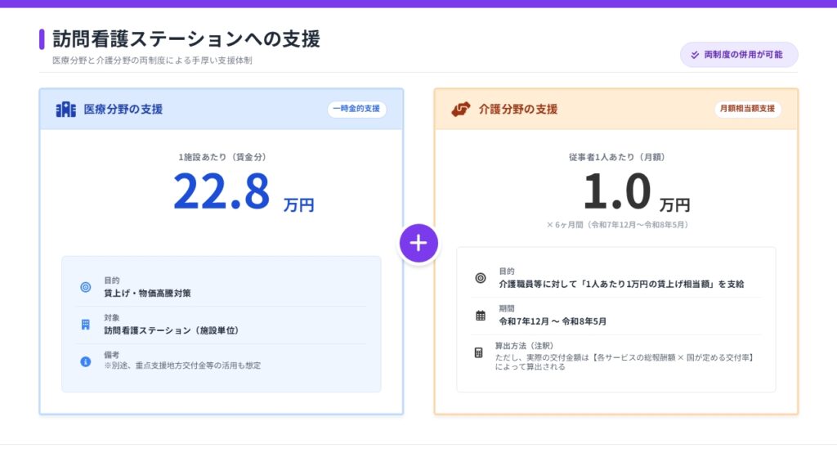Click the 月額相当額支援 tag
Viewport: 837px width, 471px height.
(747, 109)
